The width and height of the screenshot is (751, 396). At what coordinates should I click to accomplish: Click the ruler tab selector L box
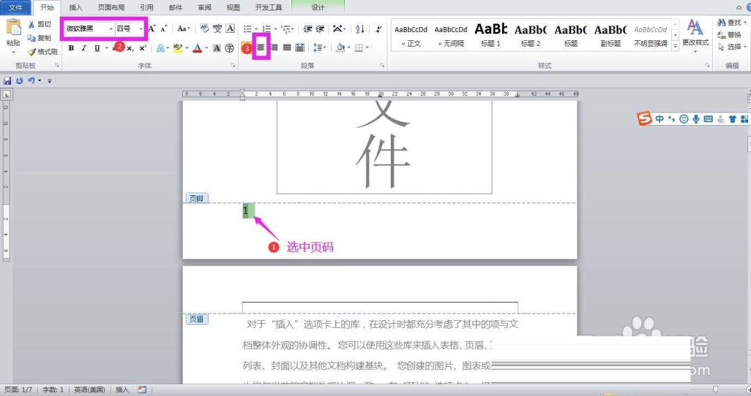[7, 94]
